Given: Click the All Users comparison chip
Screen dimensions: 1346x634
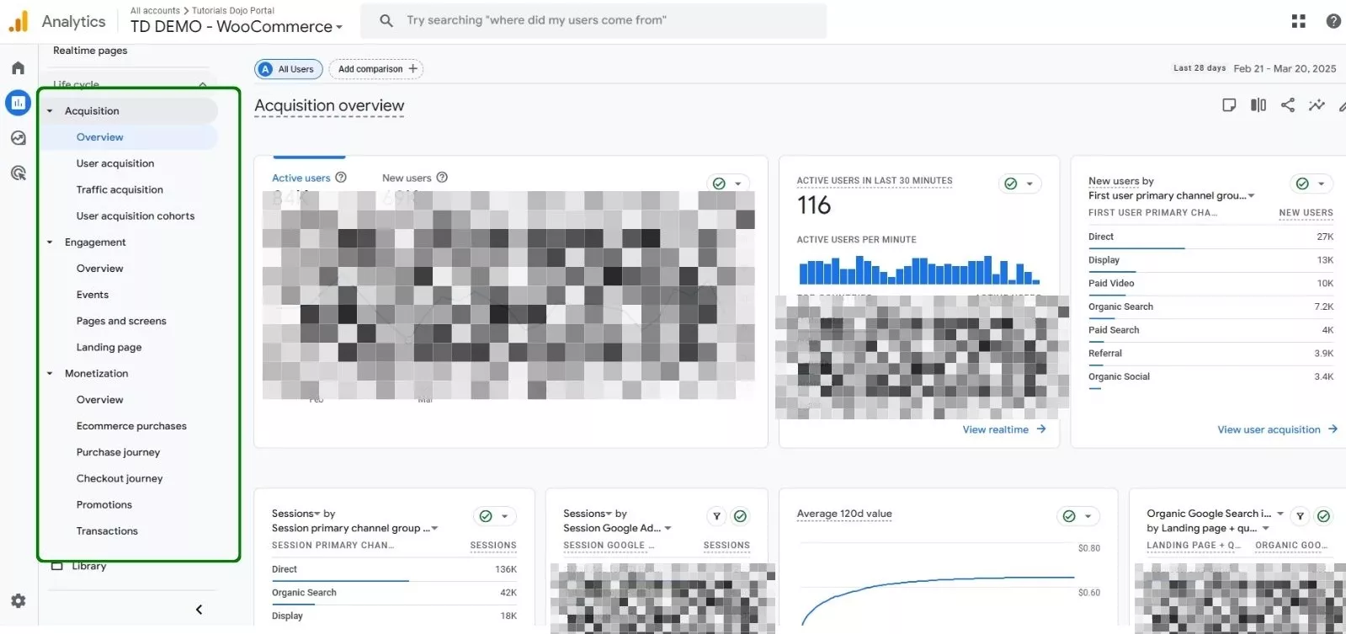Looking at the screenshot, I should (x=289, y=69).
